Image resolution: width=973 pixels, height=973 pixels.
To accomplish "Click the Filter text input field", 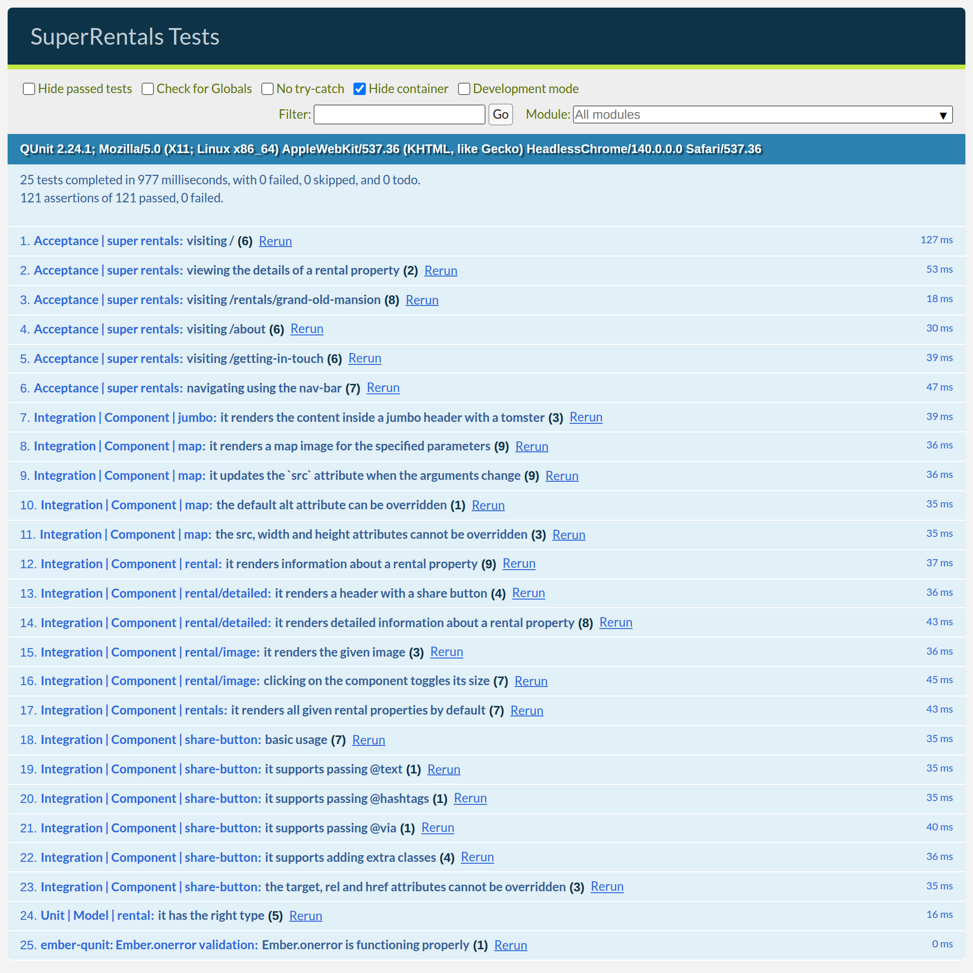I will (399, 115).
